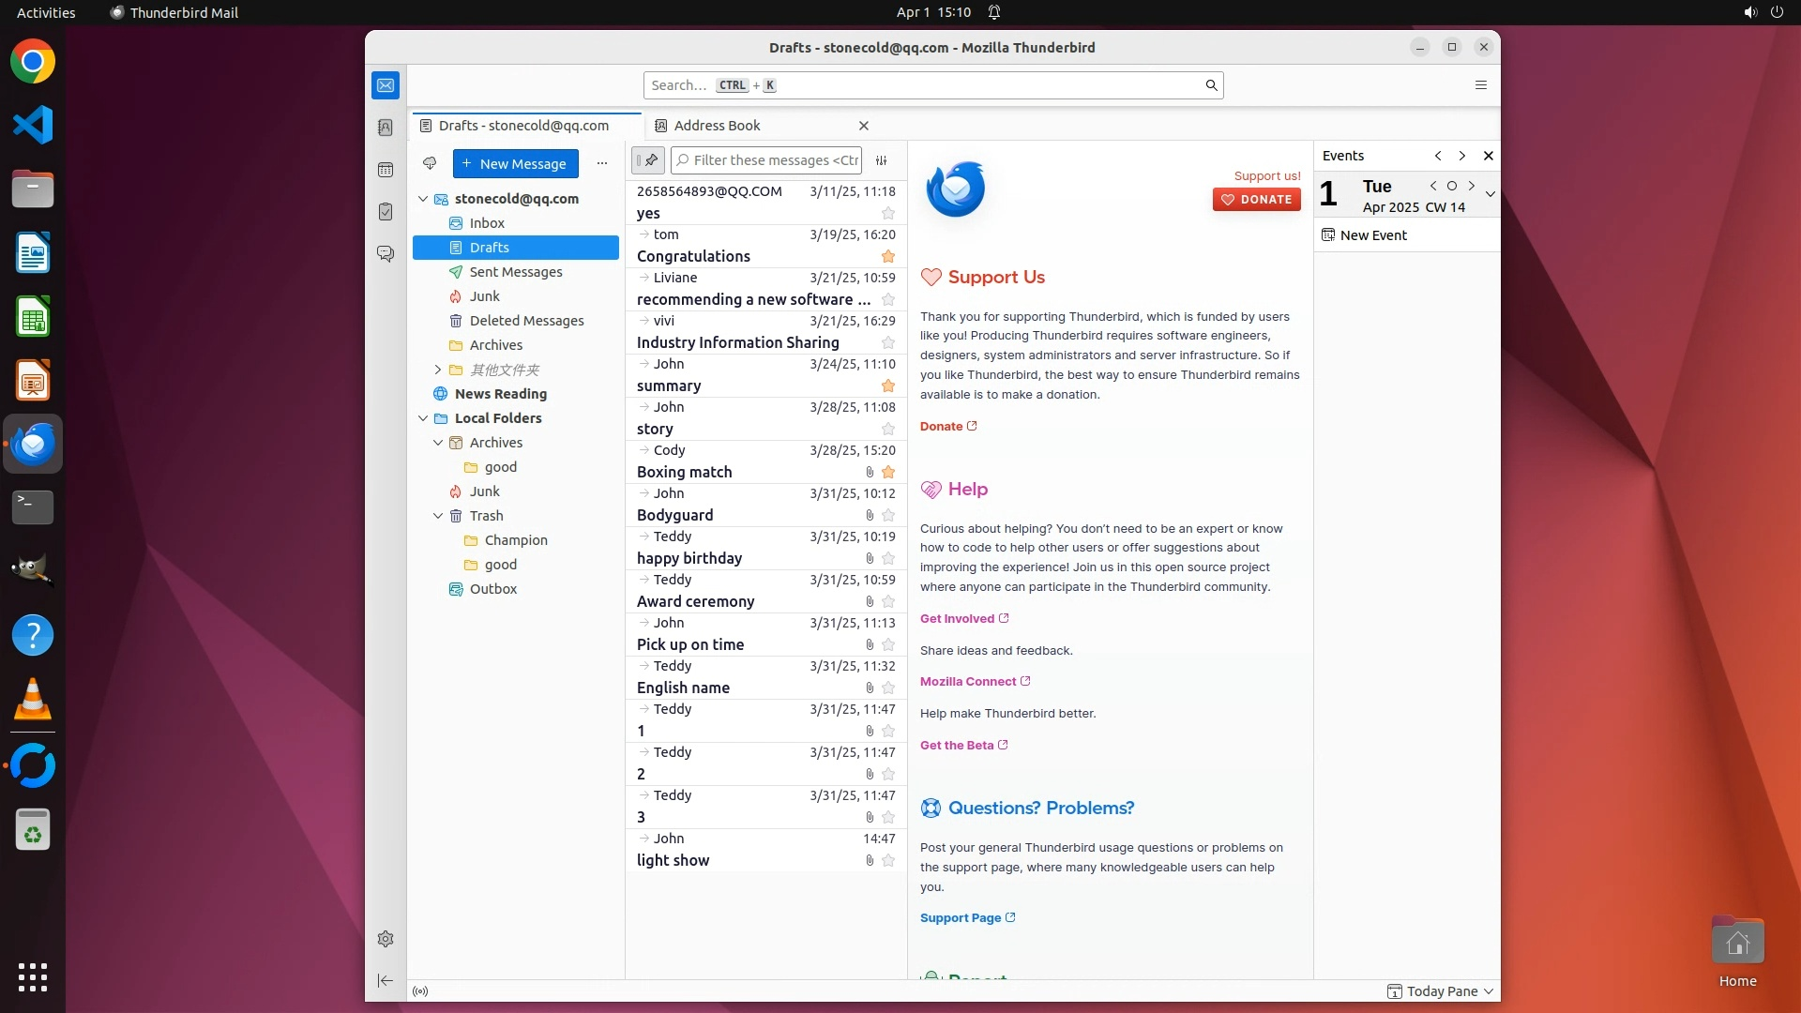Collapse the spaces toolbar
The height and width of the screenshot is (1013, 1801).
point(386,980)
